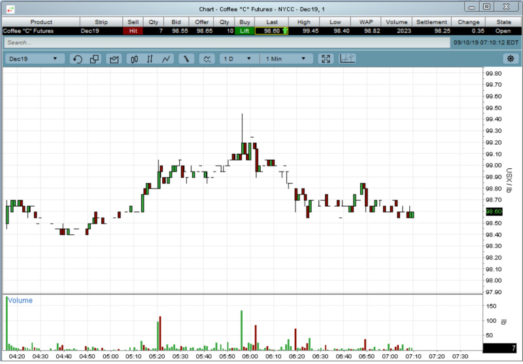Click the Volume column header

[x=396, y=22]
